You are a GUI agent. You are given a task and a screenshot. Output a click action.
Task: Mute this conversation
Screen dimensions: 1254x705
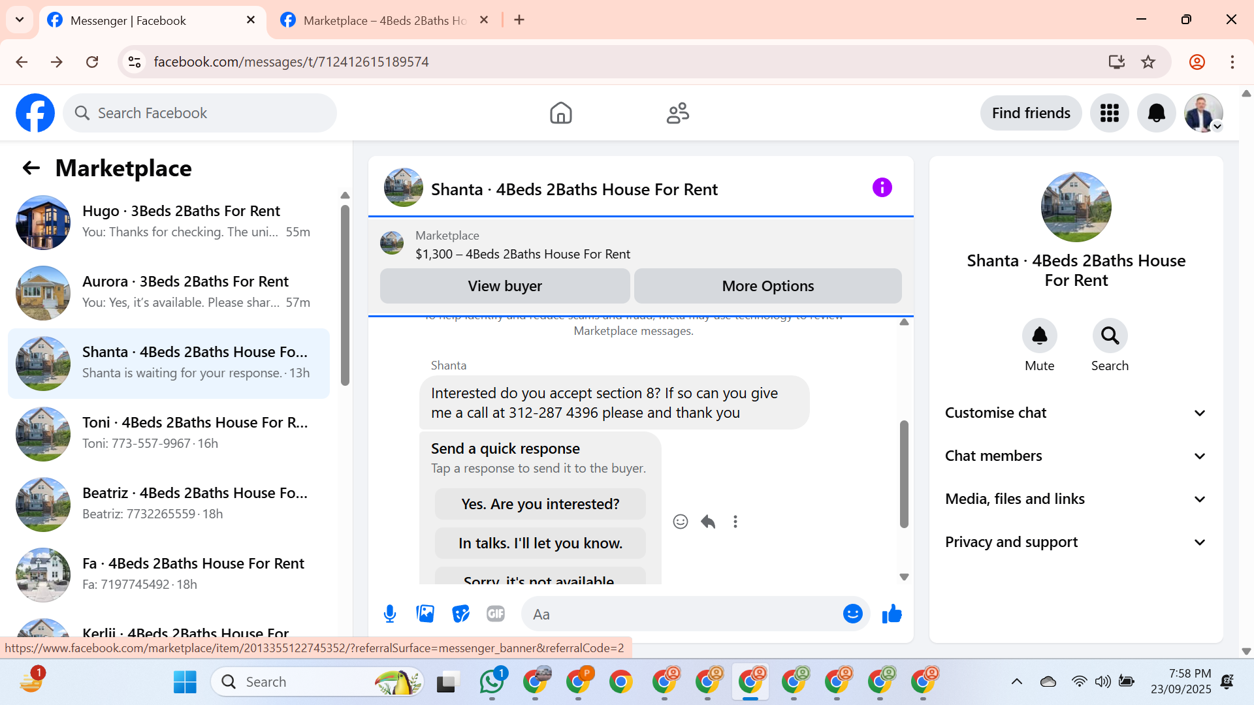coord(1039,336)
